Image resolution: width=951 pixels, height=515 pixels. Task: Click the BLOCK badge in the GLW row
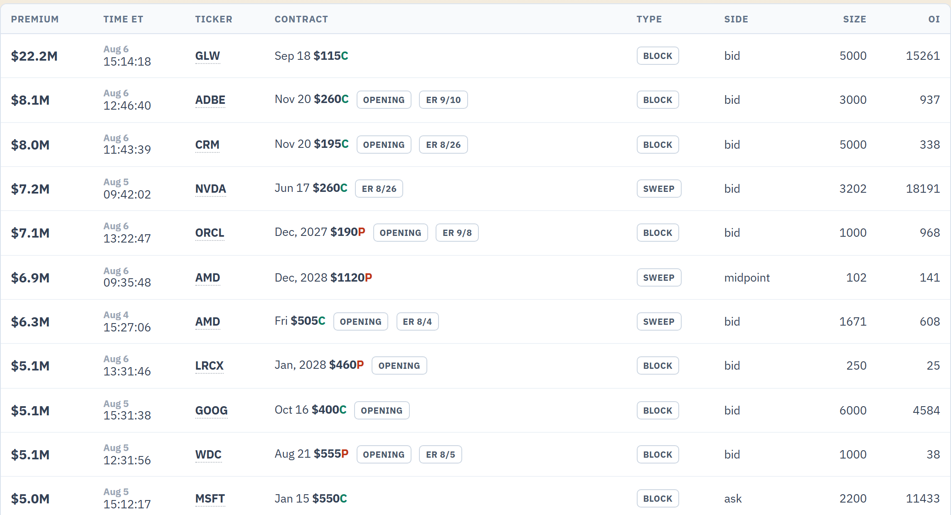[x=658, y=56]
